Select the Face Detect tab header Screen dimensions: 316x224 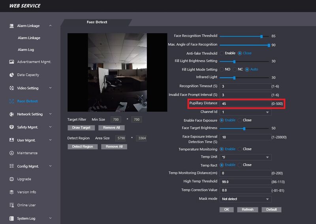[97, 22]
